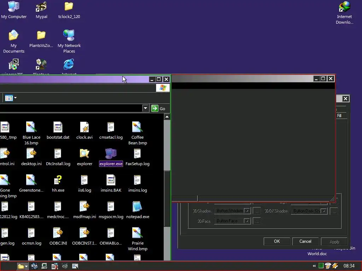Click the Go button in address bar
The height and width of the screenshot is (271, 362).
[158, 109]
